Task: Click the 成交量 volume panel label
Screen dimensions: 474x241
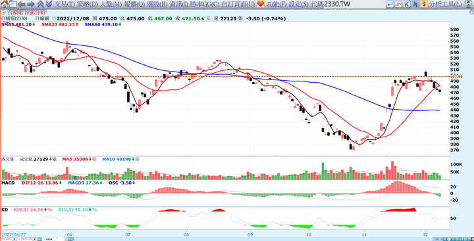Action: pos(7,159)
